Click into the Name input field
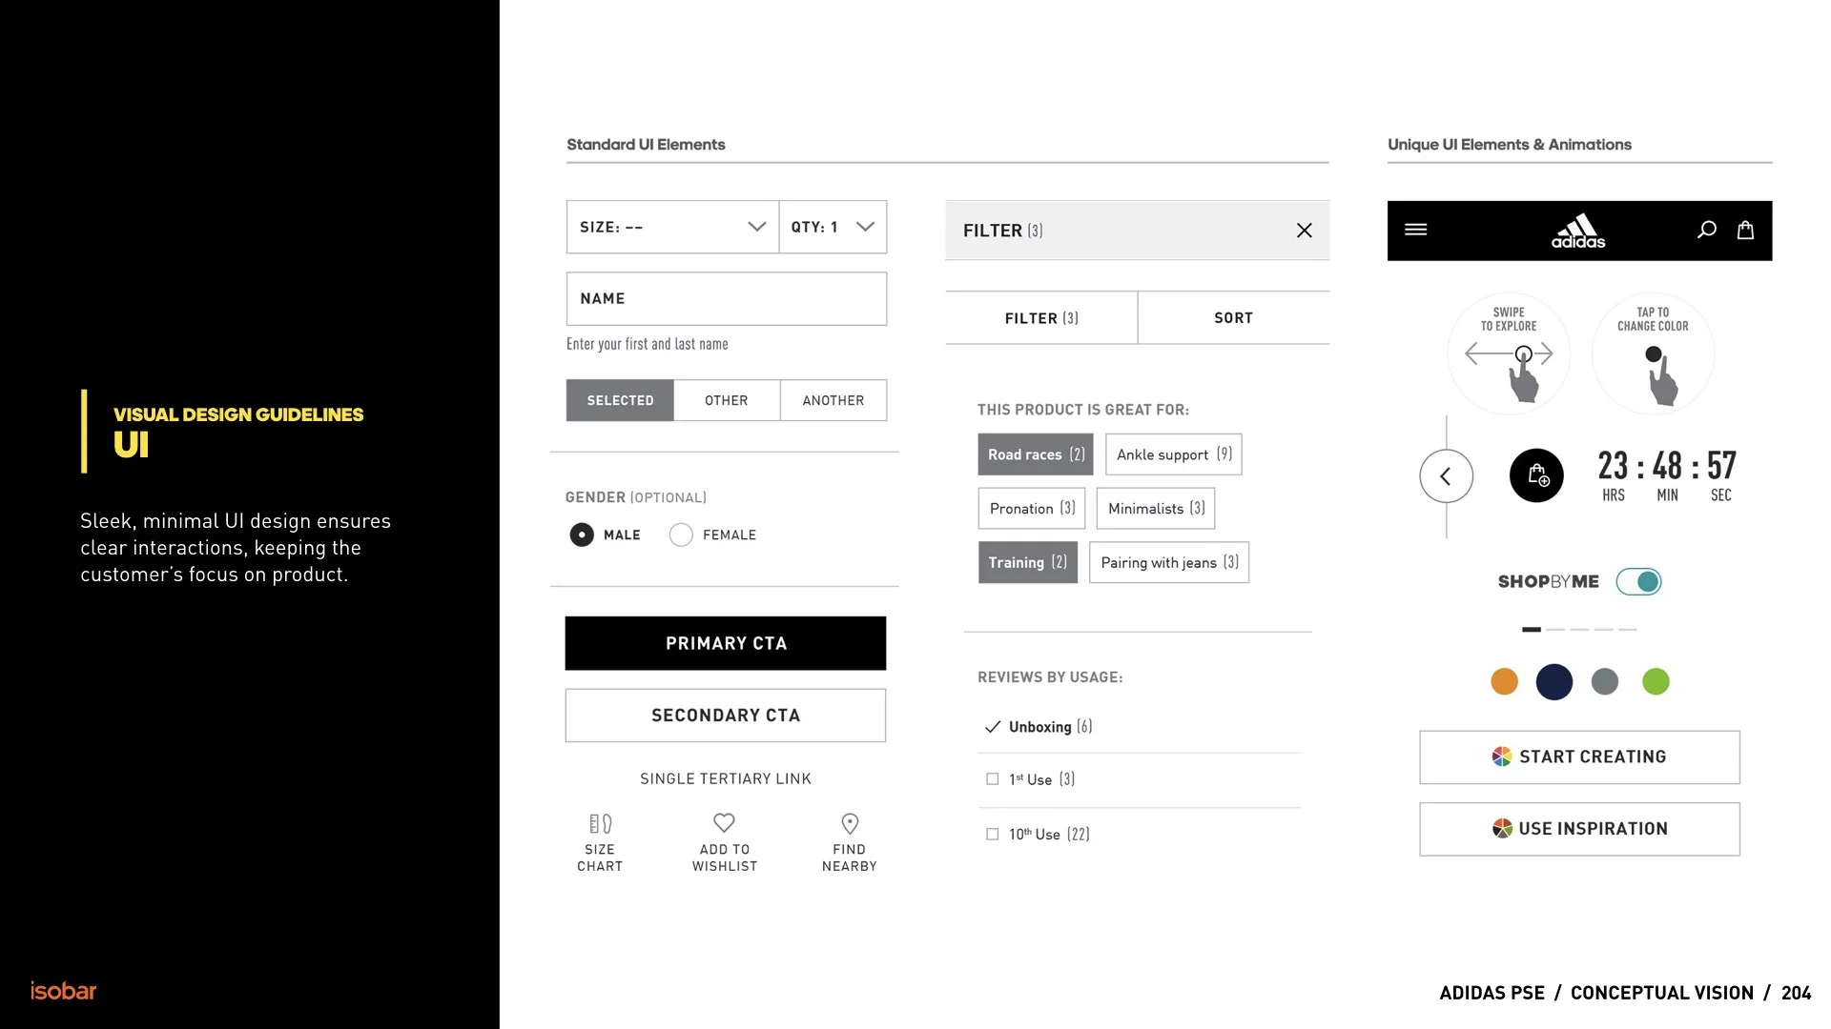Viewport: 1831px width, 1029px height. [726, 299]
